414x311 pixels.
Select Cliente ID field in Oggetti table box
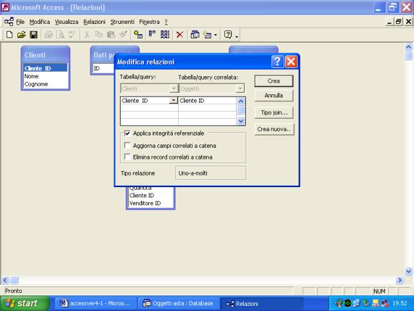[x=150, y=196]
